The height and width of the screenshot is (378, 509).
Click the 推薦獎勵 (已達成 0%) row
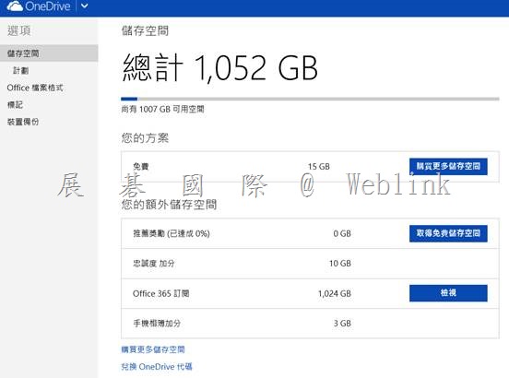[310, 233]
